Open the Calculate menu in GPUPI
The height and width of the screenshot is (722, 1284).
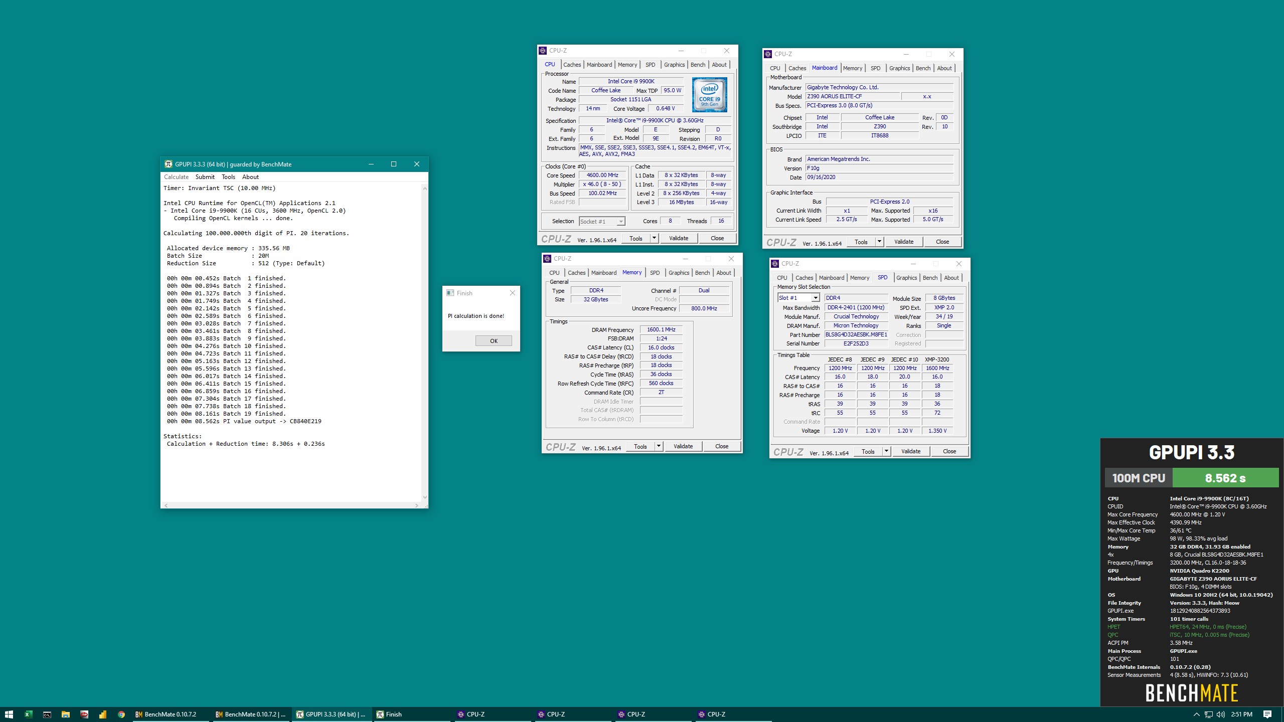coord(176,177)
